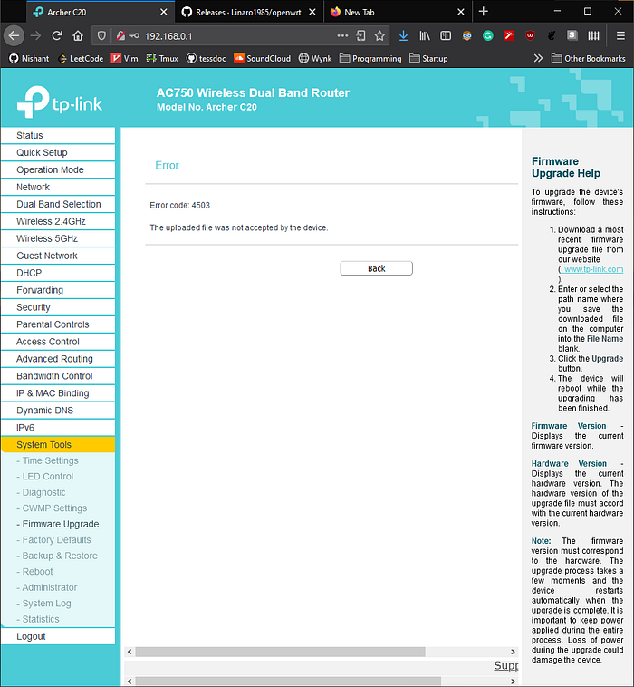Open LED Control under System Tools
This screenshot has width=634, height=687.
coord(48,476)
